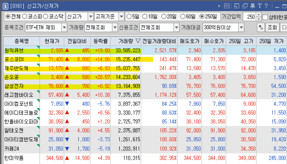Choose the 5일 period option
287x164 pixels.
pyautogui.click(x=129, y=16)
